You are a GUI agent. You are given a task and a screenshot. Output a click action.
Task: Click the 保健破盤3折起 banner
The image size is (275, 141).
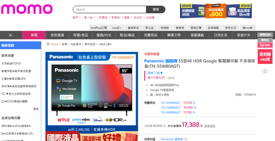(193, 11)
